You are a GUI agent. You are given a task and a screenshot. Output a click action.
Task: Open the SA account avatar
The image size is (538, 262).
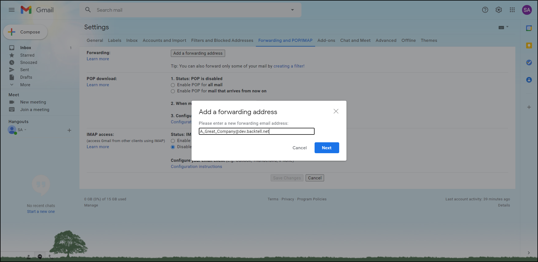pyautogui.click(x=527, y=10)
